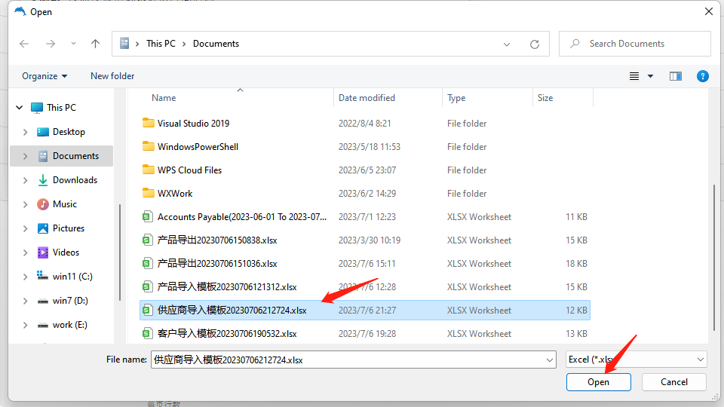
Task: Open the File name history dropdown
Action: point(549,360)
